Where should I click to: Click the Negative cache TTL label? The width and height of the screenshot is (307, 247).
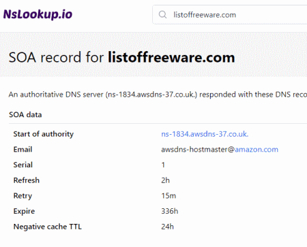coord(48,227)
